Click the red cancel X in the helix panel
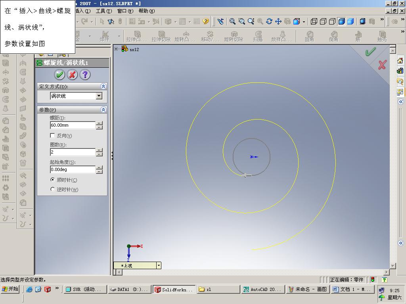The width and height of the screenshot is (406, 304). (72, 74)
